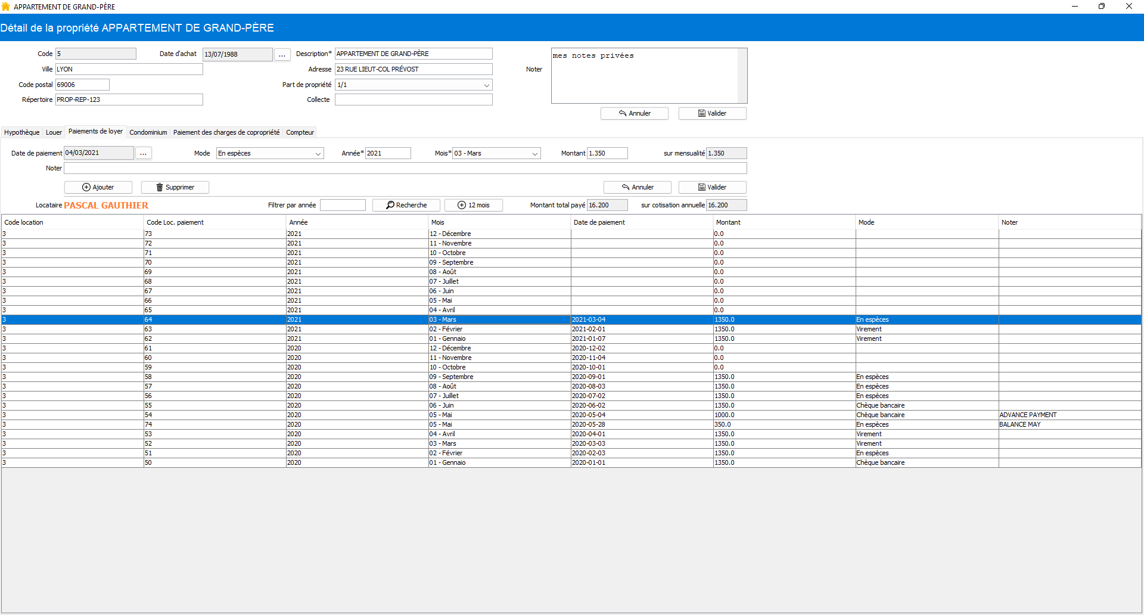
Task: Click the sur cotisation annuelle field
Action: pos(726,205)
